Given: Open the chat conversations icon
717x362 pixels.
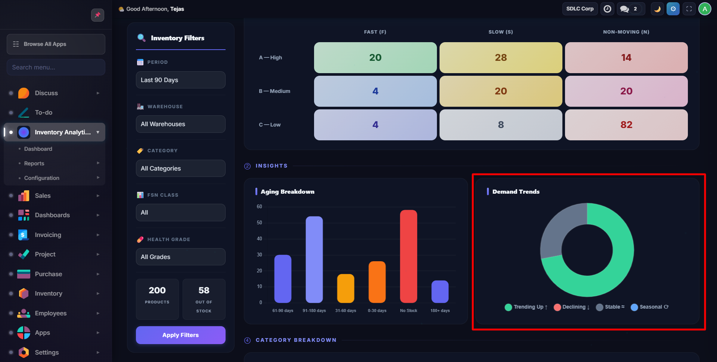Looking at the screenshot, I should 624,9.
